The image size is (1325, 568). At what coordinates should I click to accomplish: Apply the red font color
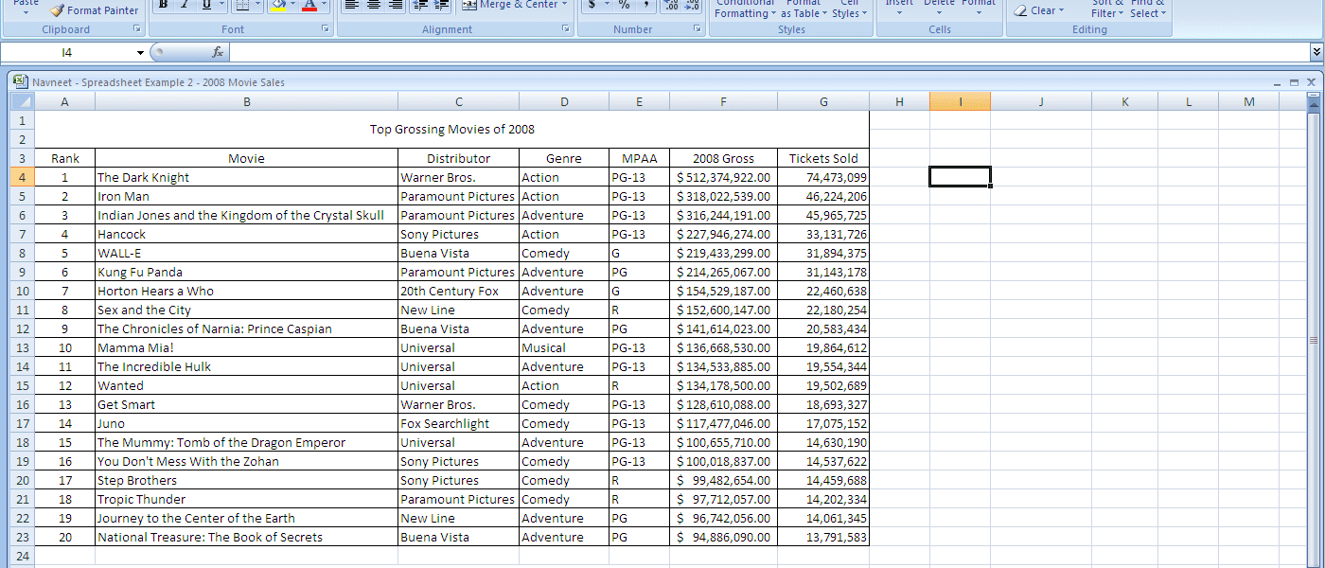coord(309,6)
